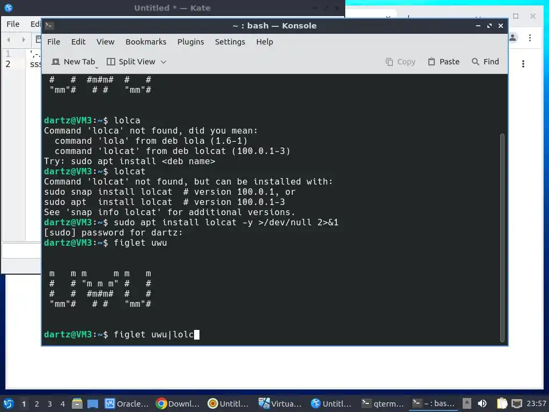Open the network tray icon
549x412 pixels.
[x=516, y=403]
